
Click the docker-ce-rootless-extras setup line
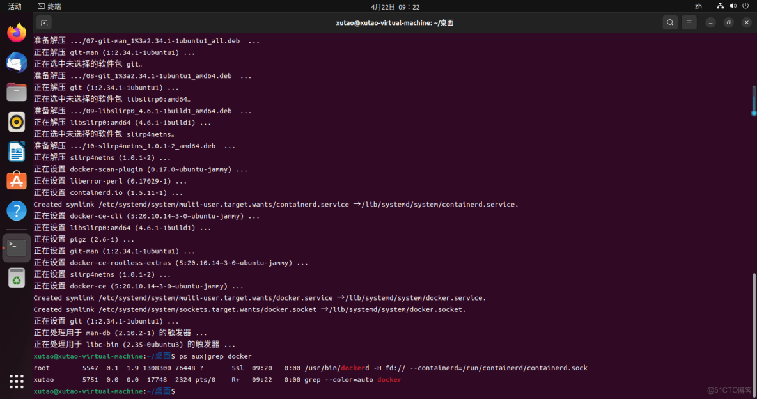point(171,263)
